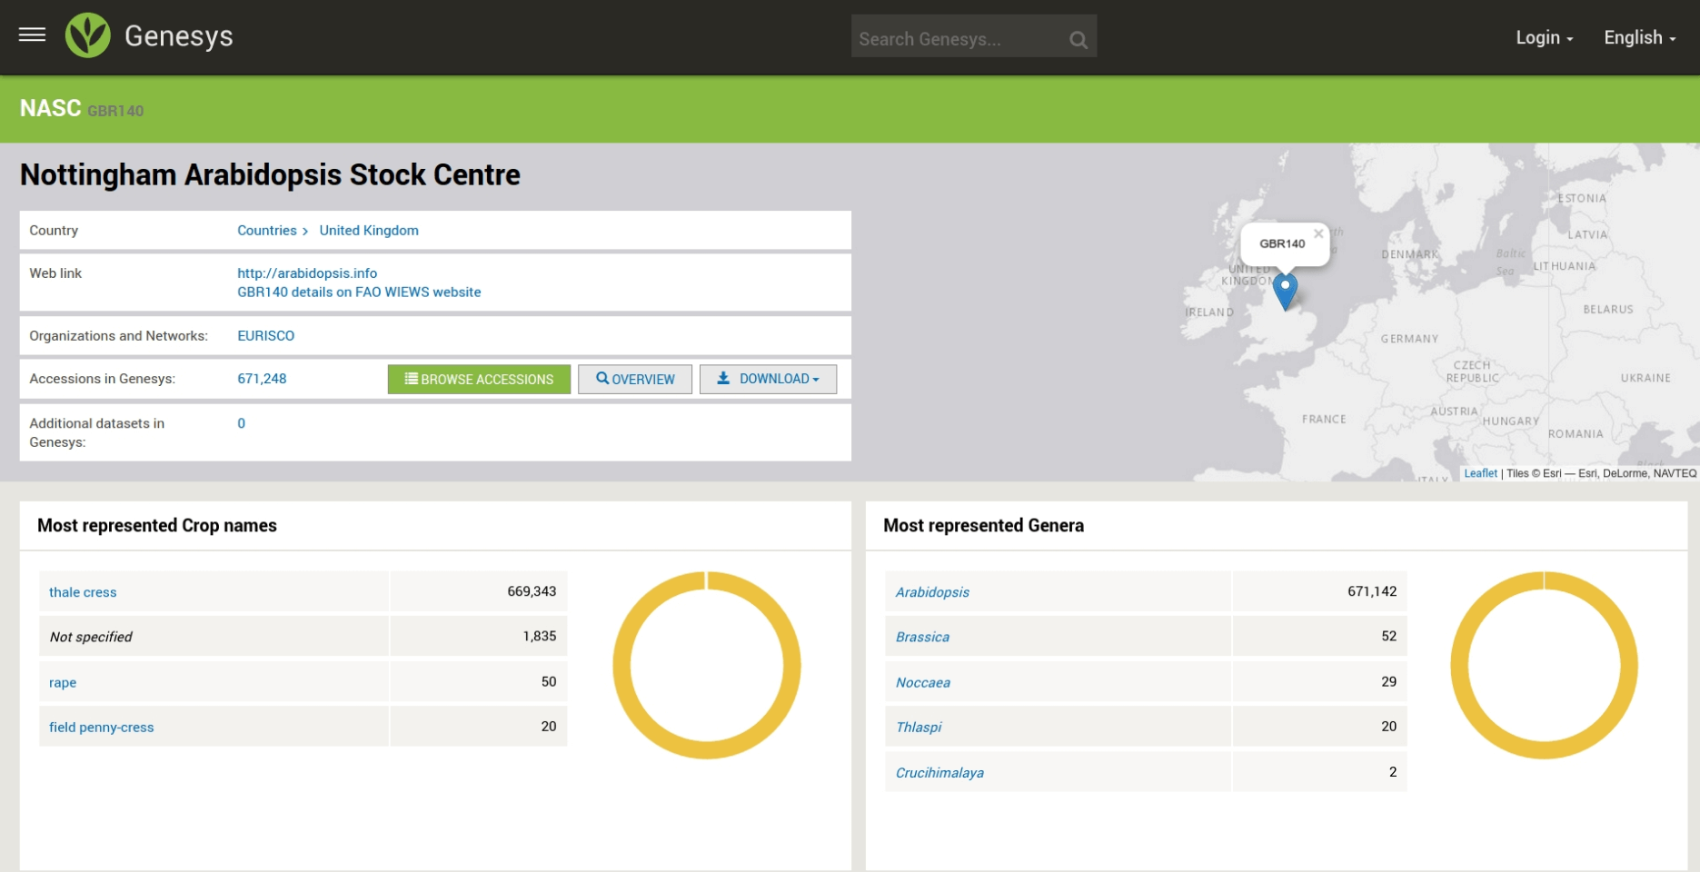Open the thale cress crop link
The width and height of the screenshot is (1700, 872).
(x=83, y=592)
